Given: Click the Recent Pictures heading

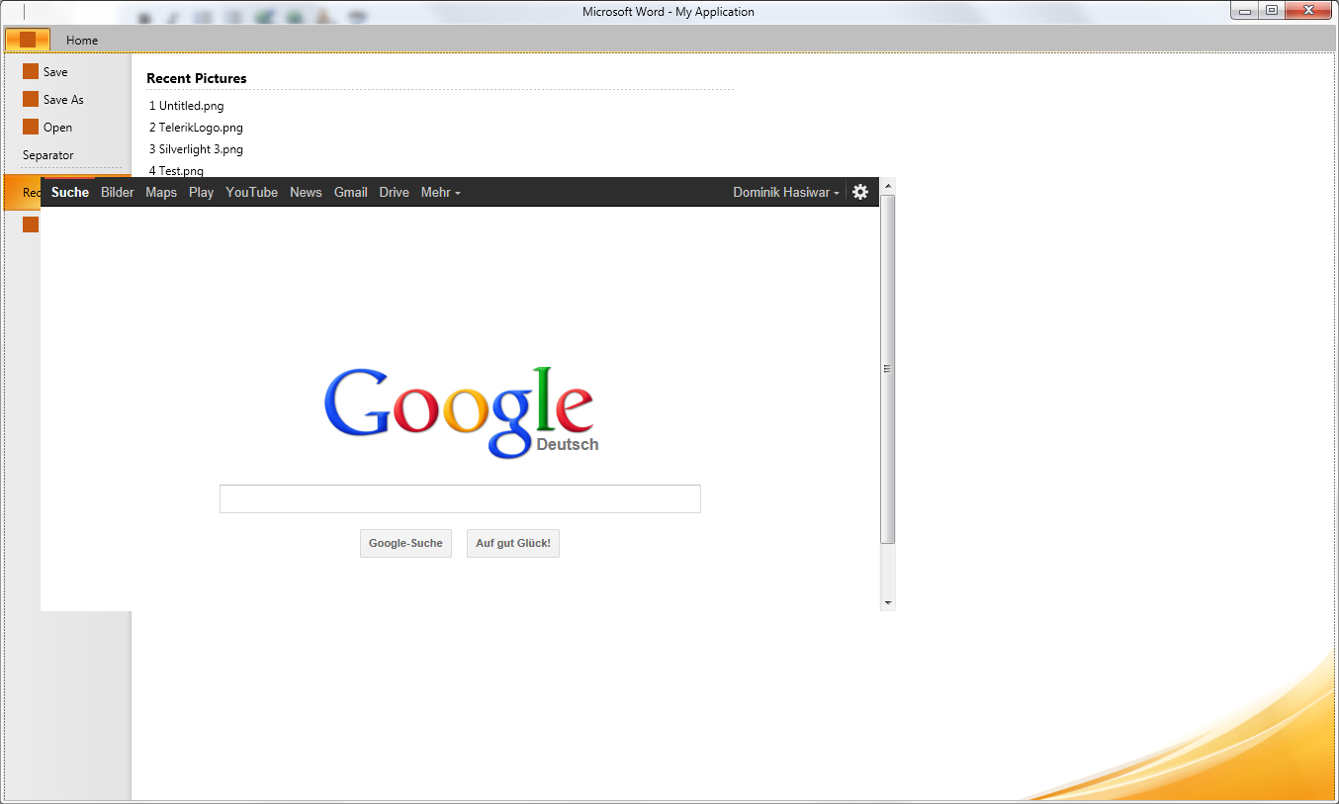Looking at the screenshot, I should click(197, 78).
